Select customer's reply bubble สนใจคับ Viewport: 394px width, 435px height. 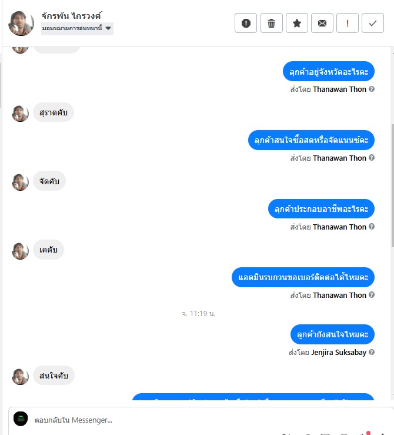pos(54,376)
